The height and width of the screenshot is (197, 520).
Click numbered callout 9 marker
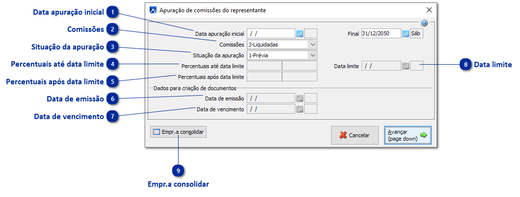[178, 171]
